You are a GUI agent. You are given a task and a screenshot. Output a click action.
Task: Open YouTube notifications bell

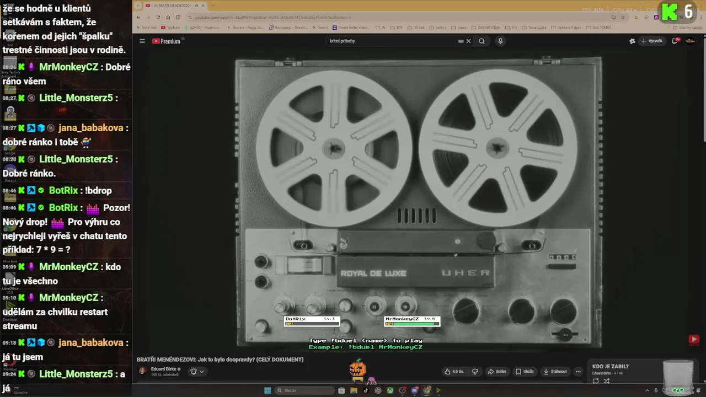click(675, 41)
